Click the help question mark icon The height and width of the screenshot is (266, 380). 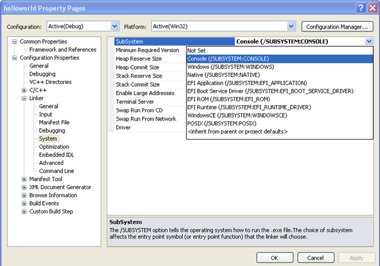point(360,8)
